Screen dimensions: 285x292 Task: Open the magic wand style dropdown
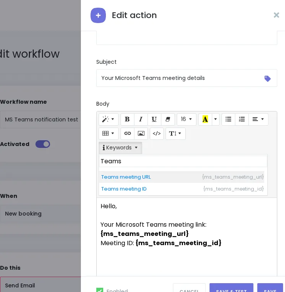coord(109,119)
